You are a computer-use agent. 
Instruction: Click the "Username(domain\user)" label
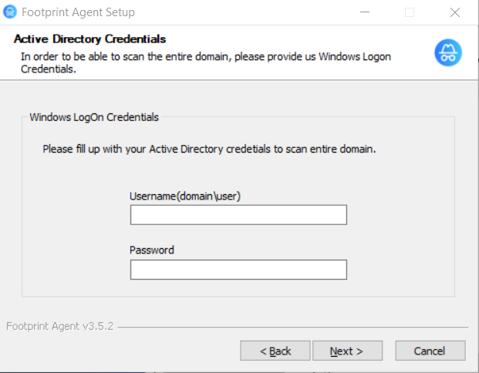tap(185, 196)
